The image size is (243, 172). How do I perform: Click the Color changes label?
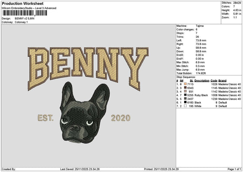pos(185,30)
